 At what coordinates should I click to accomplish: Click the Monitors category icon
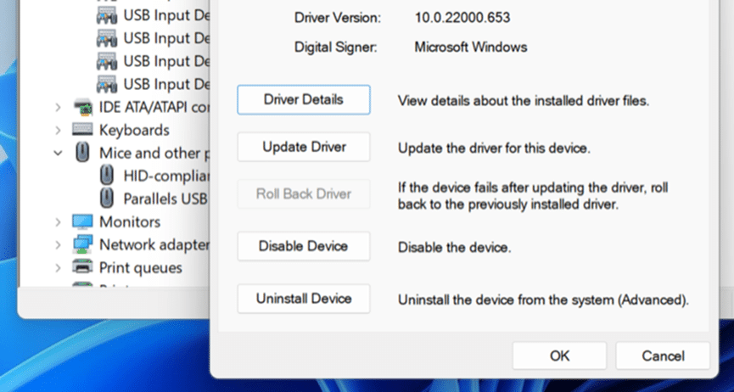(x=83, y=221)
